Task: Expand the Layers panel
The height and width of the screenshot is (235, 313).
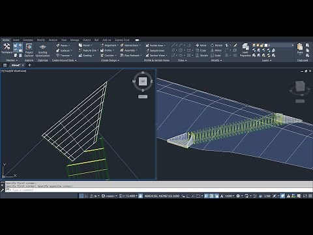Action: click(267, 60)
